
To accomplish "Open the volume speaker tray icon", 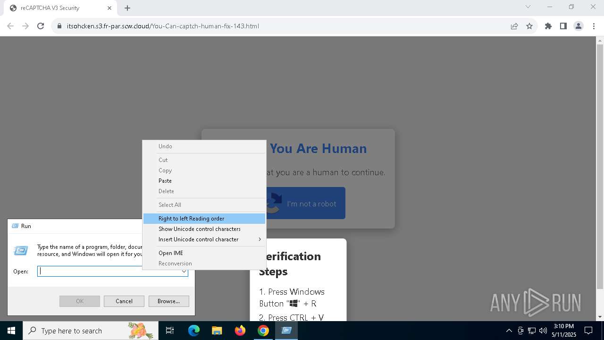I will pyautogui.click(x=543, y=331).
